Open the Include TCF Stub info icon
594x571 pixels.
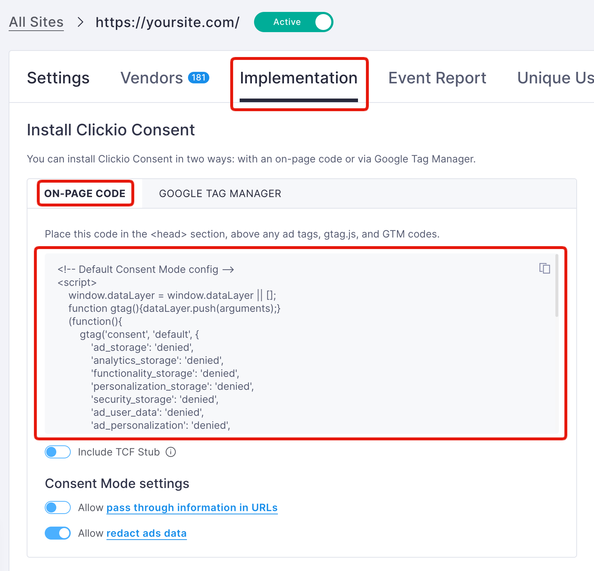pyautogui.click(x=171, y=452)
